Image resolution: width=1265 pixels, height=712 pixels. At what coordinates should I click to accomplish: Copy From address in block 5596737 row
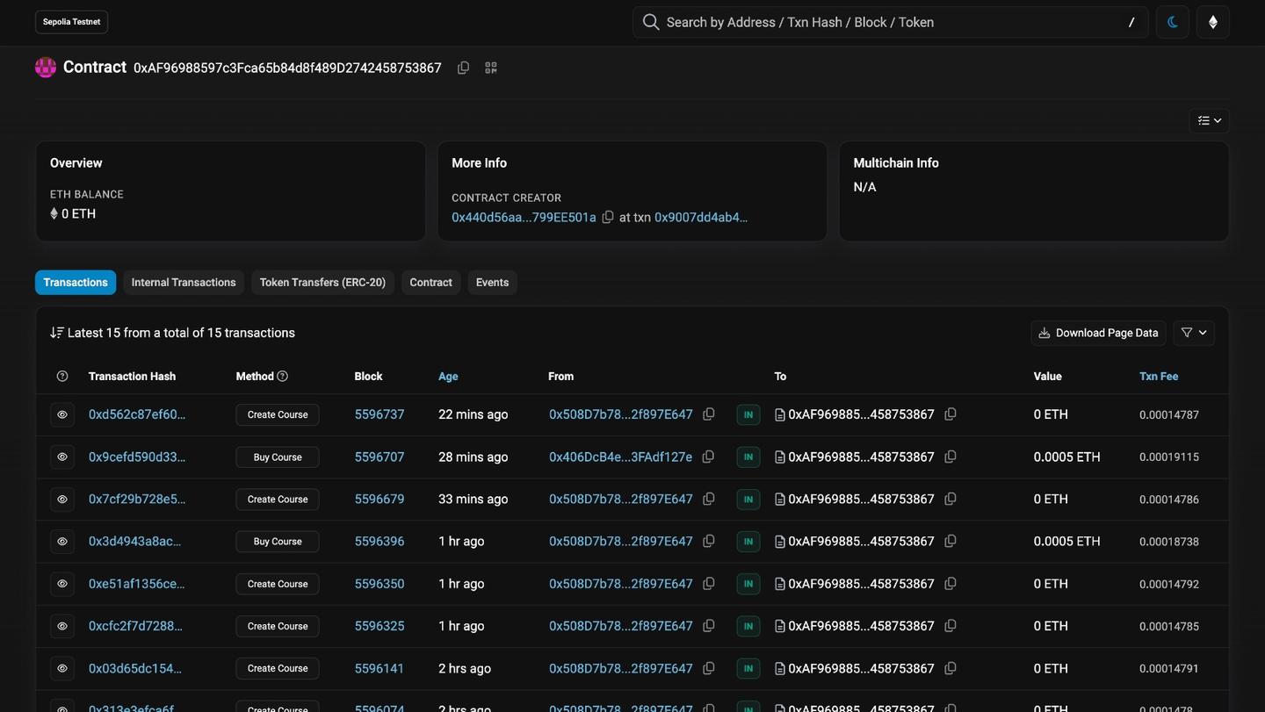[x=709, y=414]
